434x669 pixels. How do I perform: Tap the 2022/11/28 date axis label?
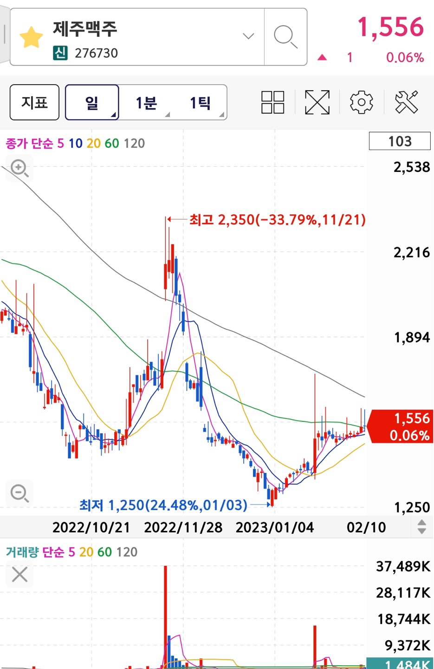click(x=183, y=527)
